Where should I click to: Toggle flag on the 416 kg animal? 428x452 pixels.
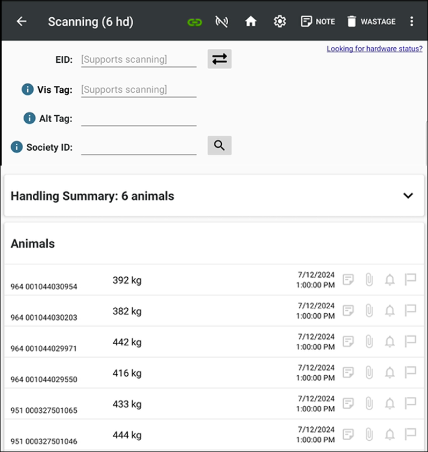click(x=410, y=372)
